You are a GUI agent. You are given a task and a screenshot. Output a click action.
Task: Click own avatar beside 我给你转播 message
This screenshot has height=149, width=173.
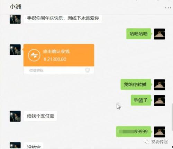coord(160,85)
